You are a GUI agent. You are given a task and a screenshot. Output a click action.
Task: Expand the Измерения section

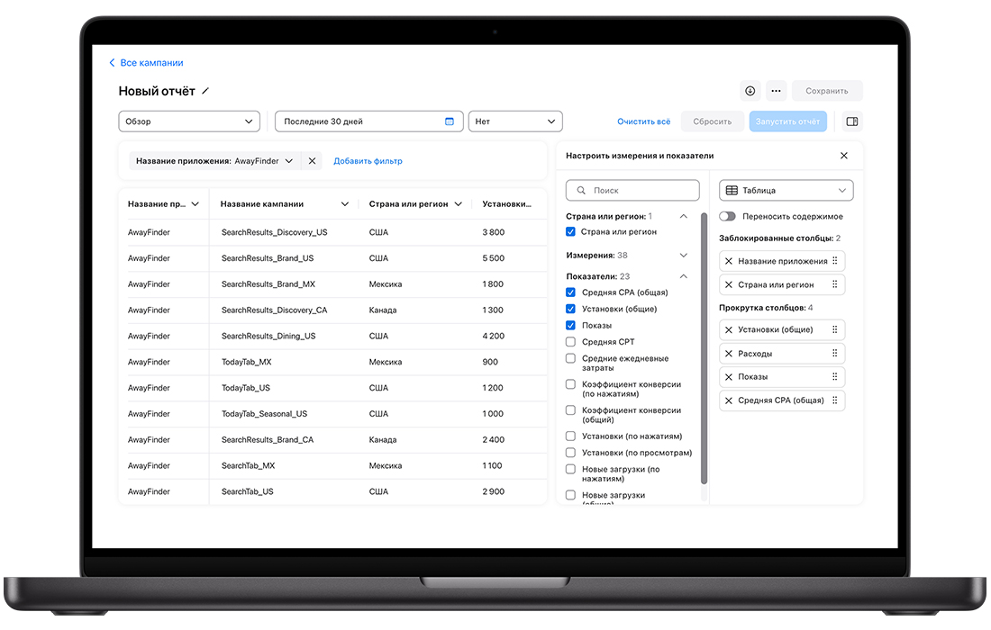(x=683, y=256)
